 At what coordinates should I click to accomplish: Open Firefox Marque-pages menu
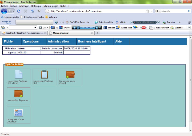51,6
